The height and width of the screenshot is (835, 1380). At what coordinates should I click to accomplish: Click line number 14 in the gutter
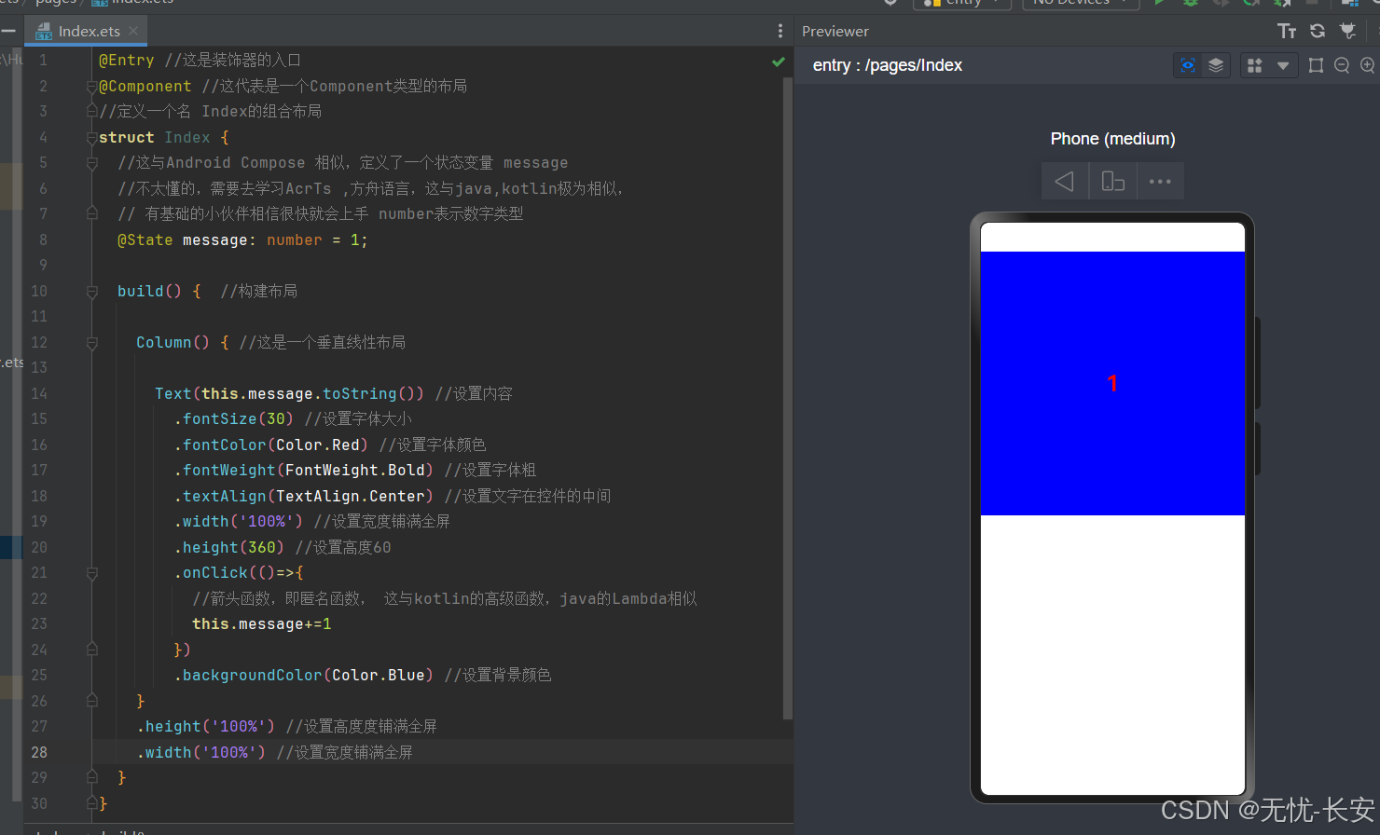click(39, 393)
